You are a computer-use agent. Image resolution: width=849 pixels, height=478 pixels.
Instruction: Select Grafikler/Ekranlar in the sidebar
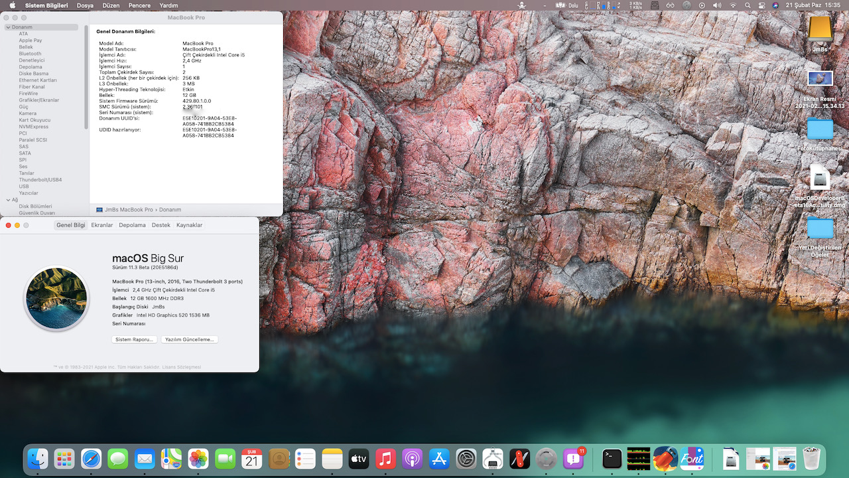point(38,100)
